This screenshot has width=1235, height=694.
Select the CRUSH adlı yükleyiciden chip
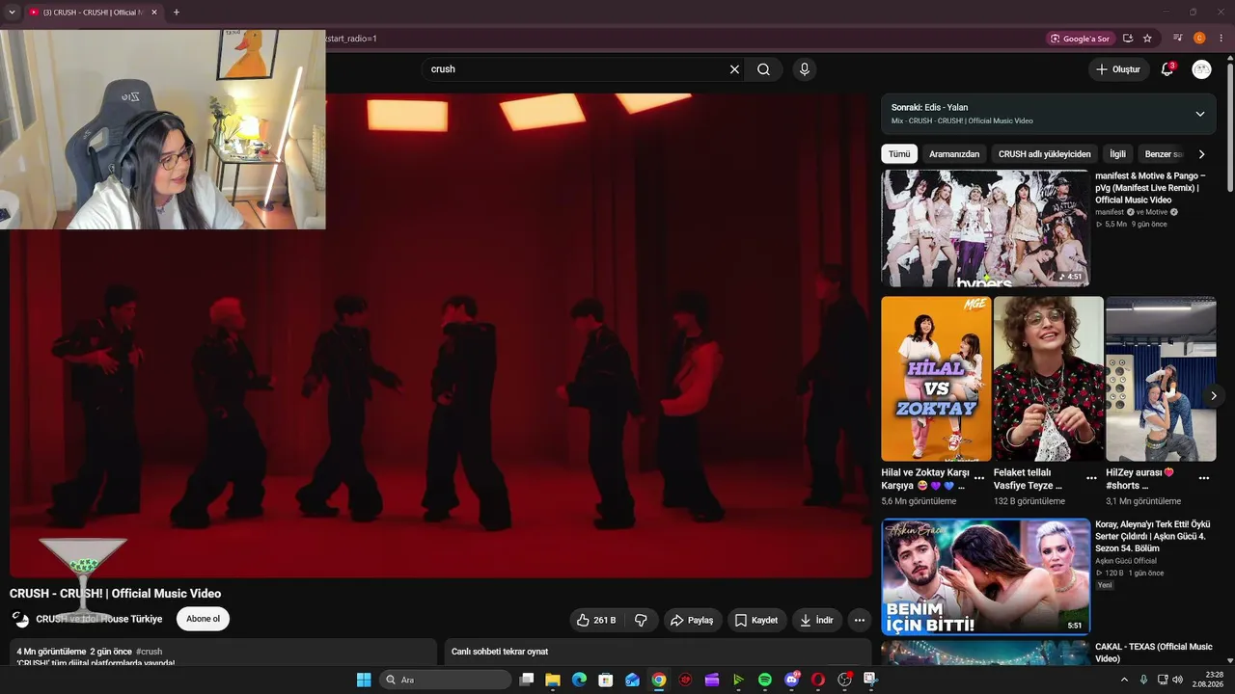[1045, 154]
